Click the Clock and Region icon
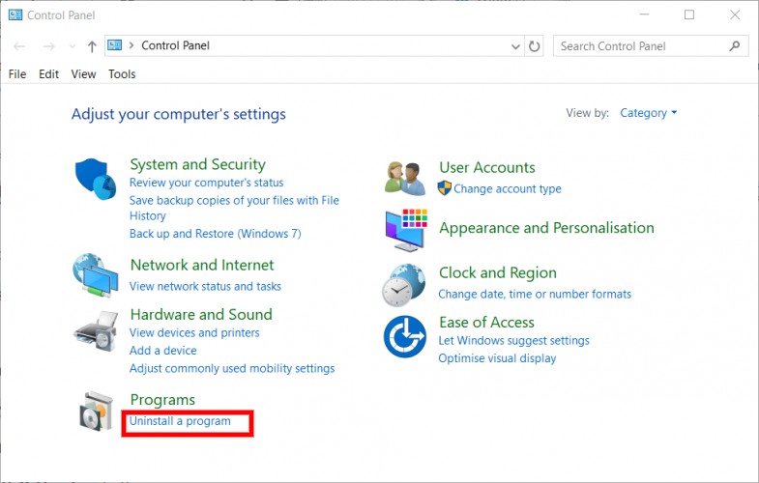759x483 pixels. point(404,285)
